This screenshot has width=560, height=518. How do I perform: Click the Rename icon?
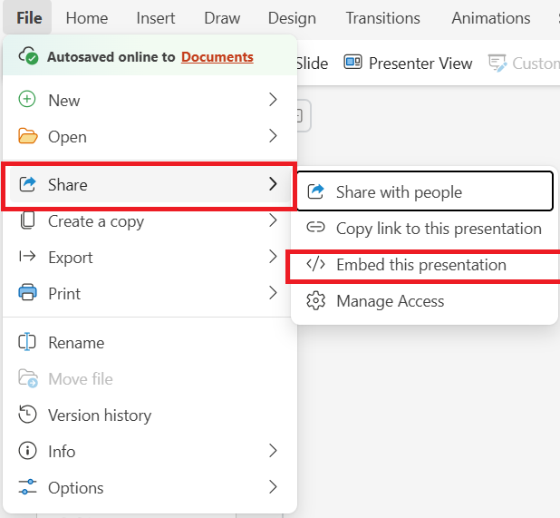click(x=27, y=342)
